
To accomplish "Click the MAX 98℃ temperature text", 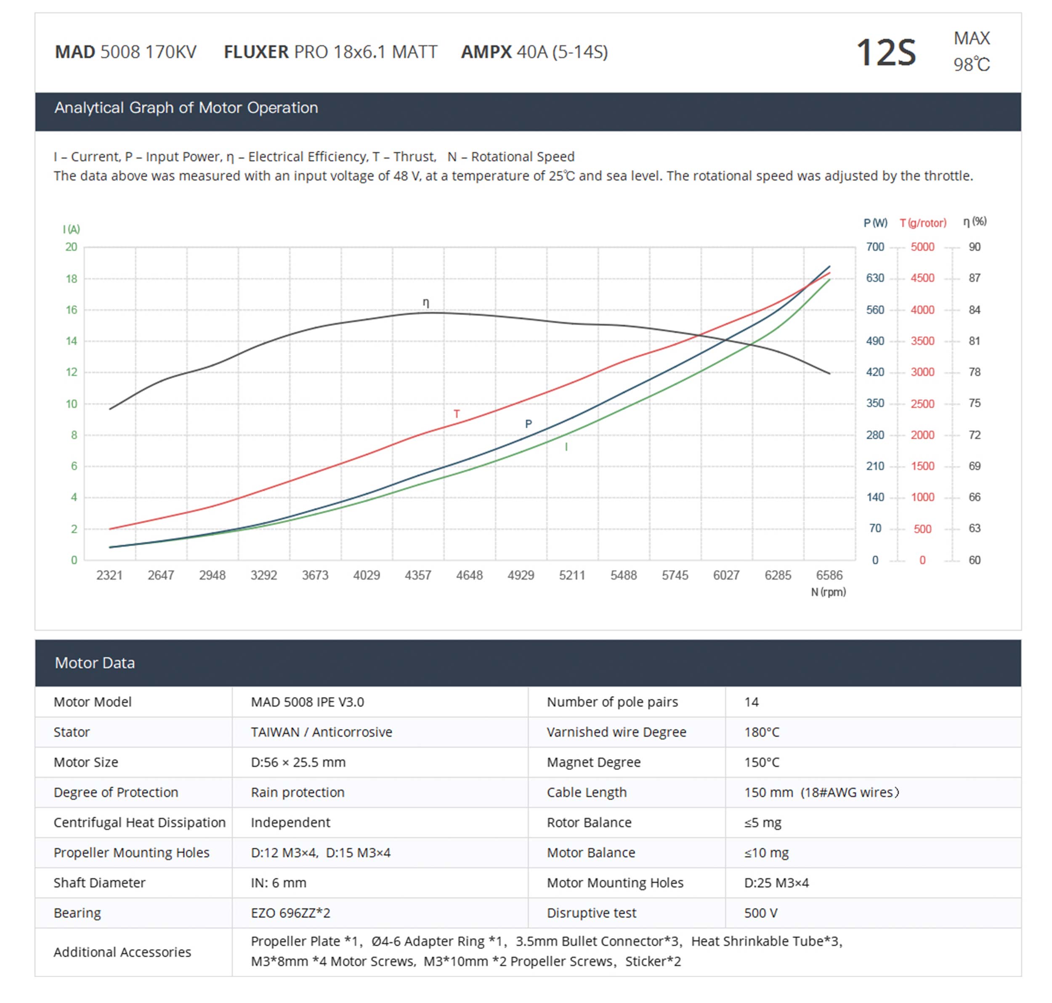I will (x=971, y=51).
